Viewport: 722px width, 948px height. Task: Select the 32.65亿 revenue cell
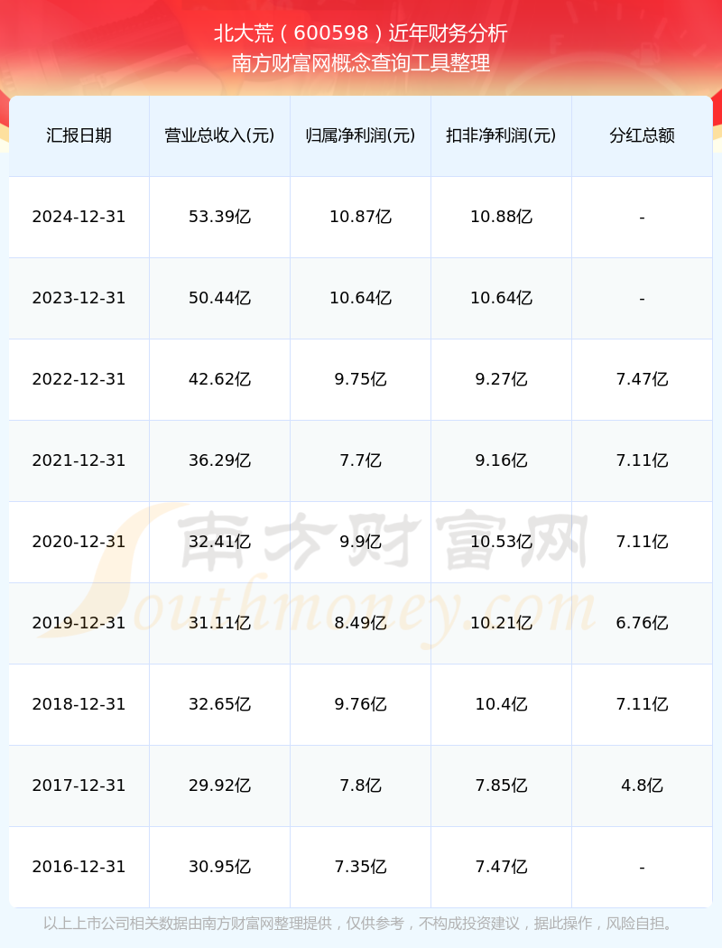click(220, 704)
